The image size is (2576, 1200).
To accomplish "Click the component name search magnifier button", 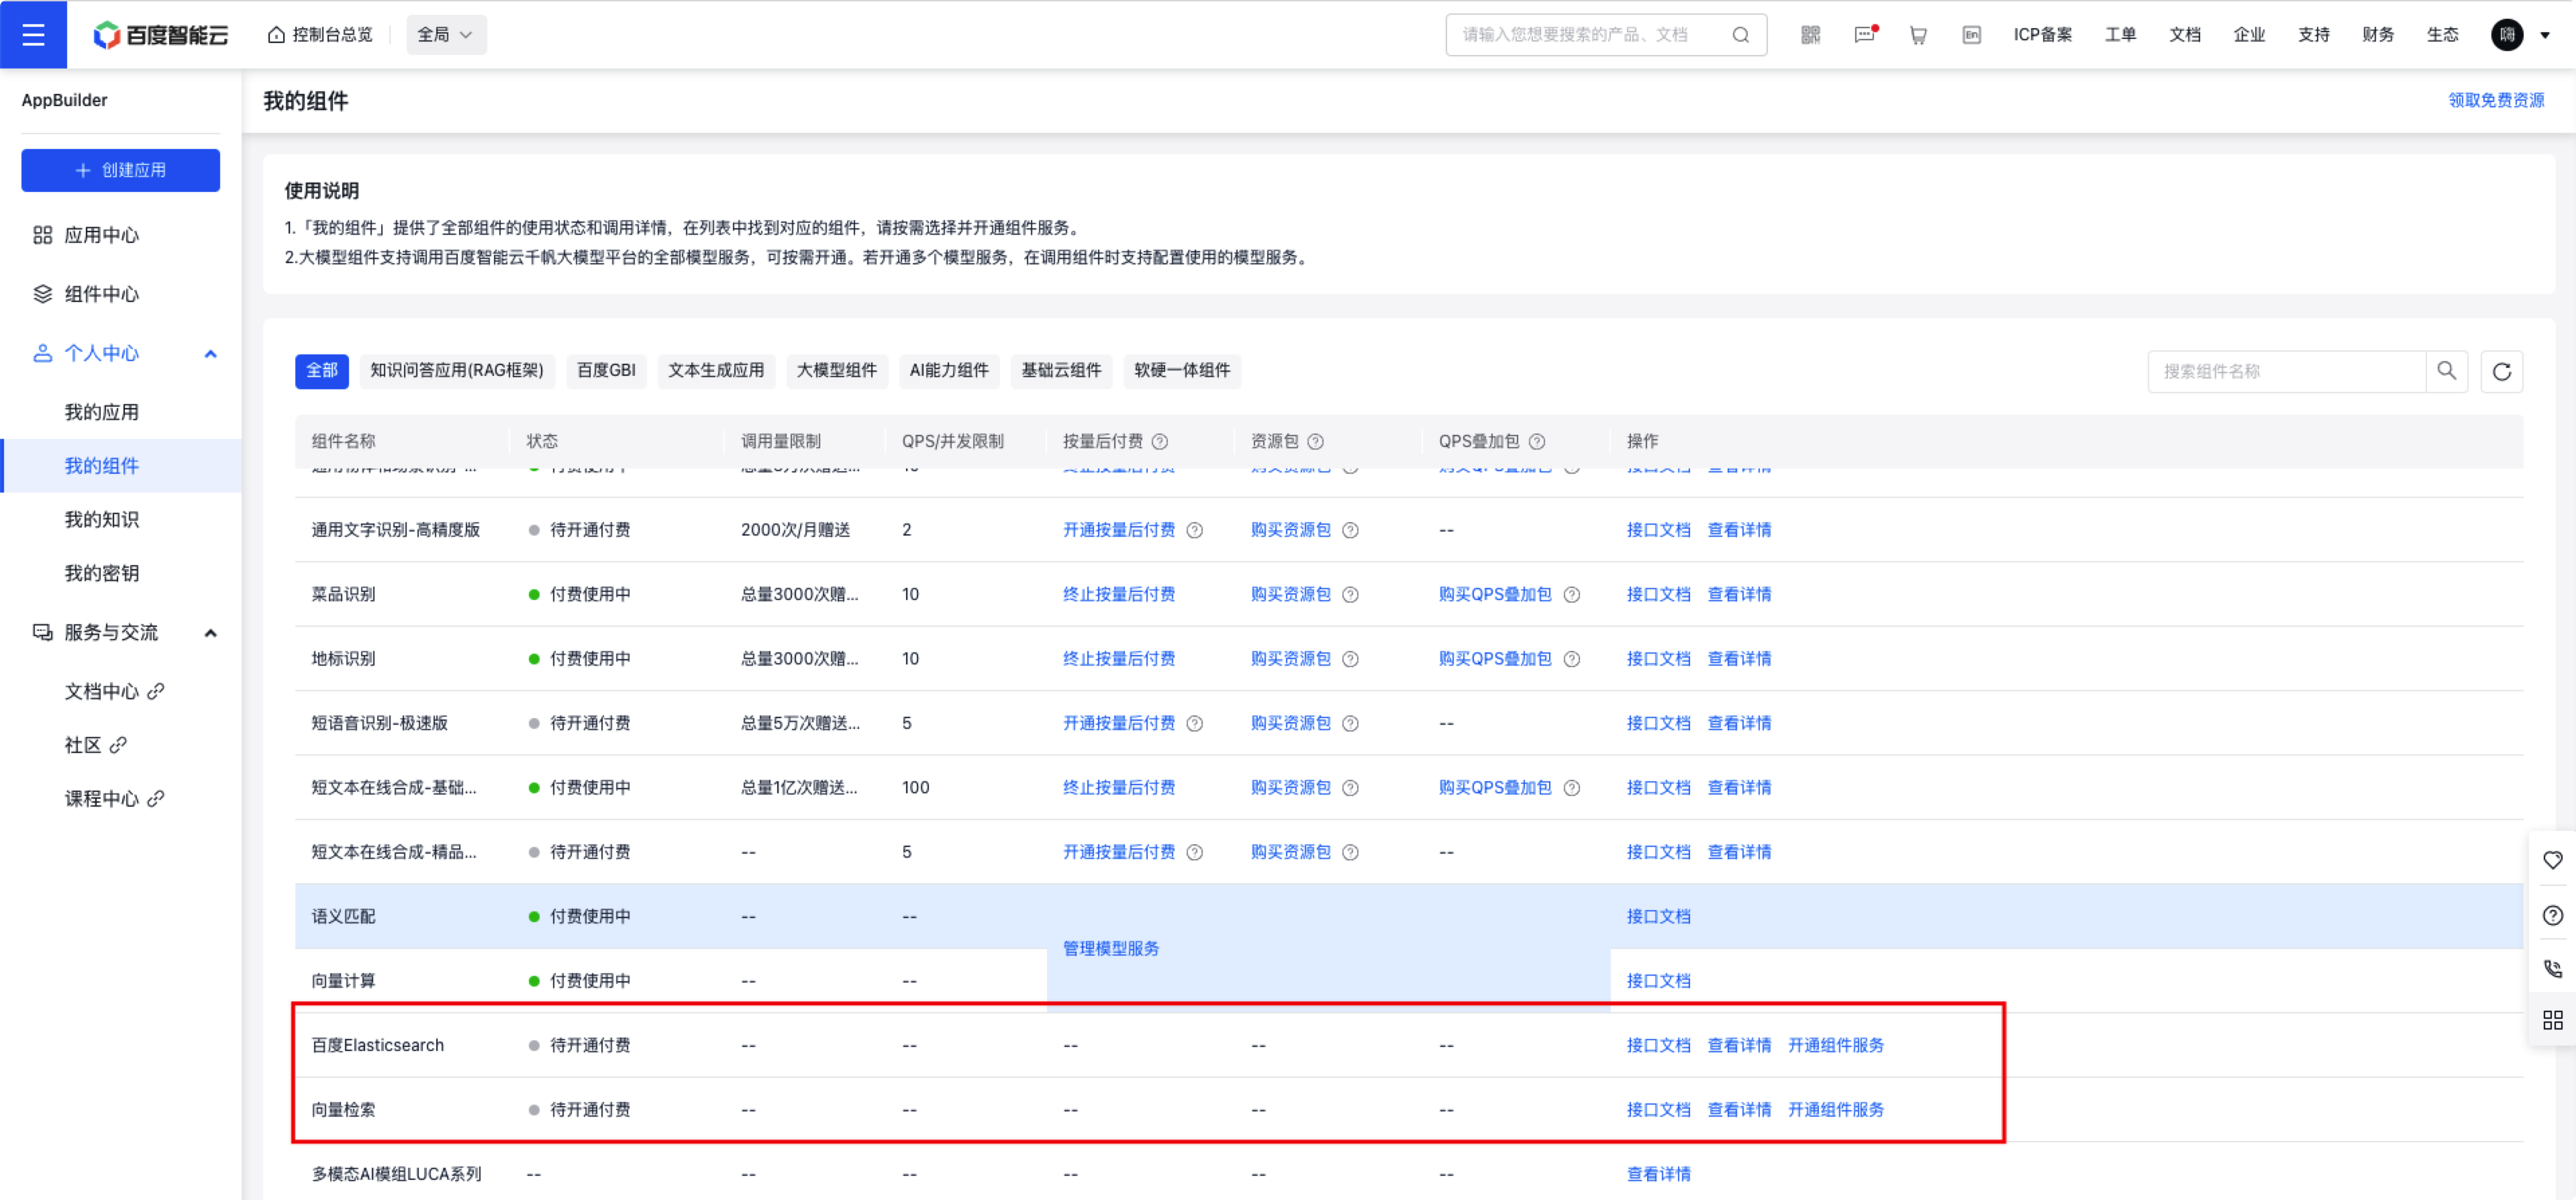I will click(2447, 371).
